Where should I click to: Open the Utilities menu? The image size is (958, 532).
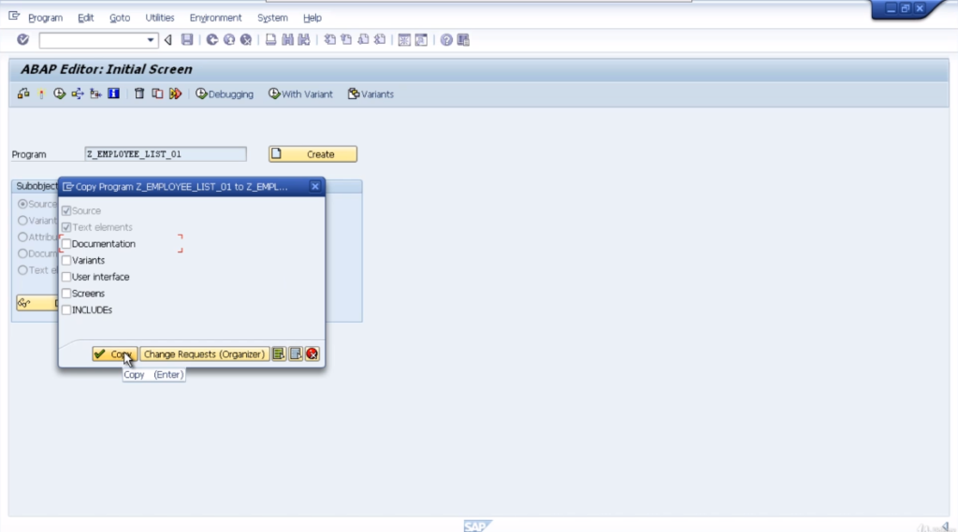point(159,18)
